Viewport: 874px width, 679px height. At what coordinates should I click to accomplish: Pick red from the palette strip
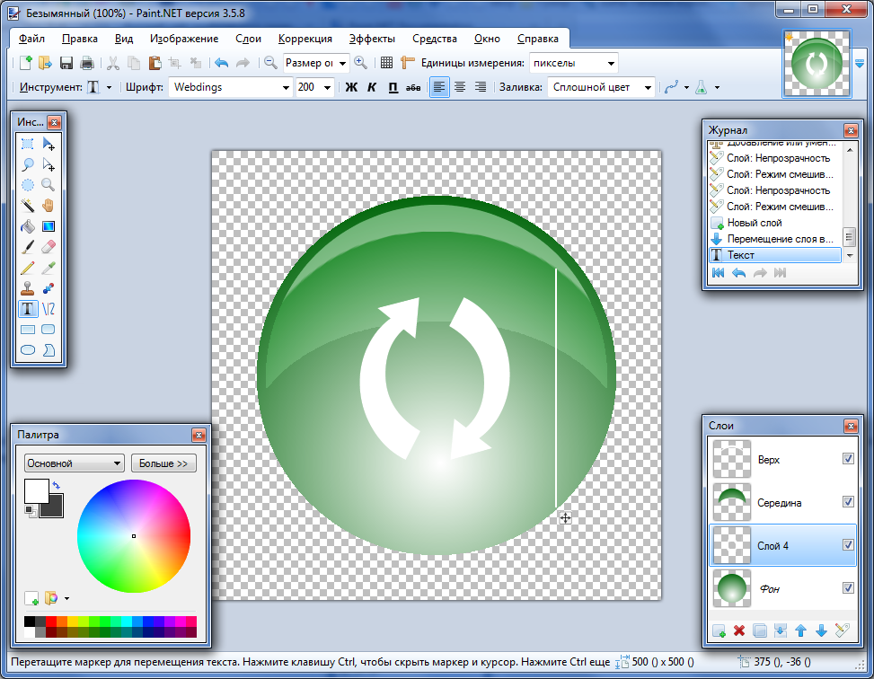pyautogui.click(x=50, y=622)
